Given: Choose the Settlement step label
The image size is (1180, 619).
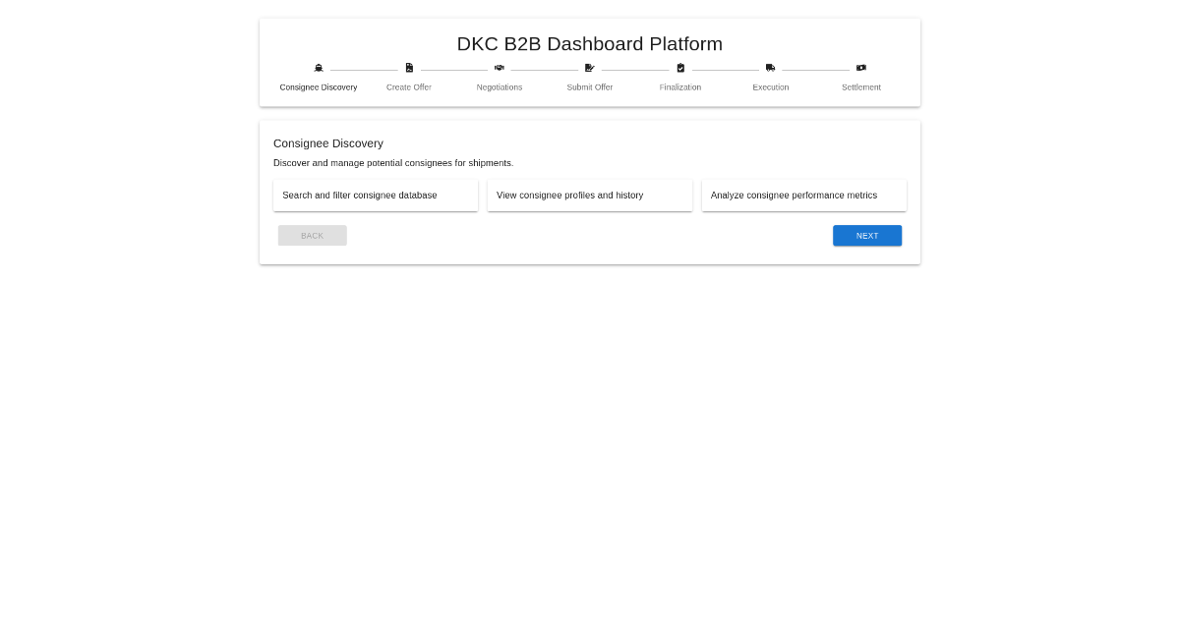Looking at the screenshot, I should pyautogui.click(x=861, y=87).
